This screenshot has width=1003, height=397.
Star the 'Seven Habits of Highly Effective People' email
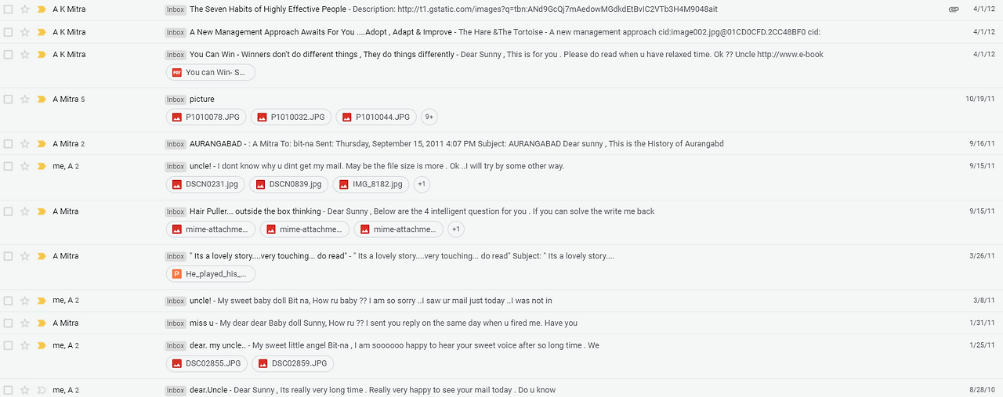click(24, 9)
